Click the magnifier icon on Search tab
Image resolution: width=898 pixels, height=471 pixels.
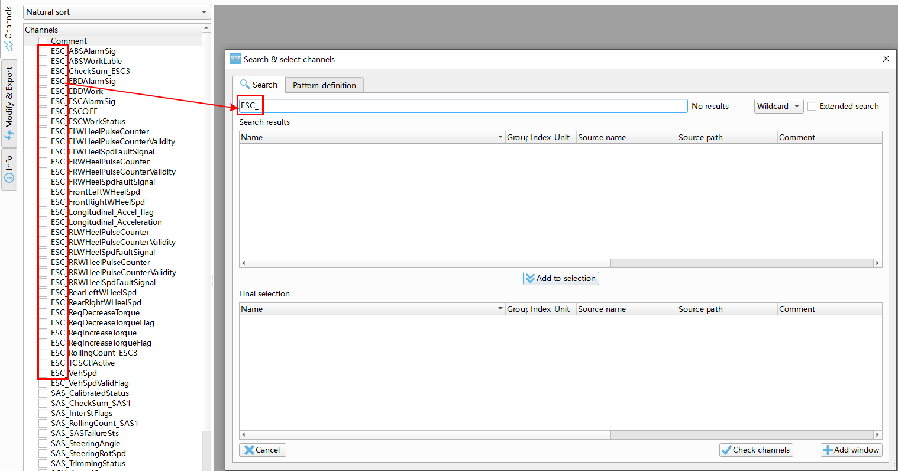(245, 85)
